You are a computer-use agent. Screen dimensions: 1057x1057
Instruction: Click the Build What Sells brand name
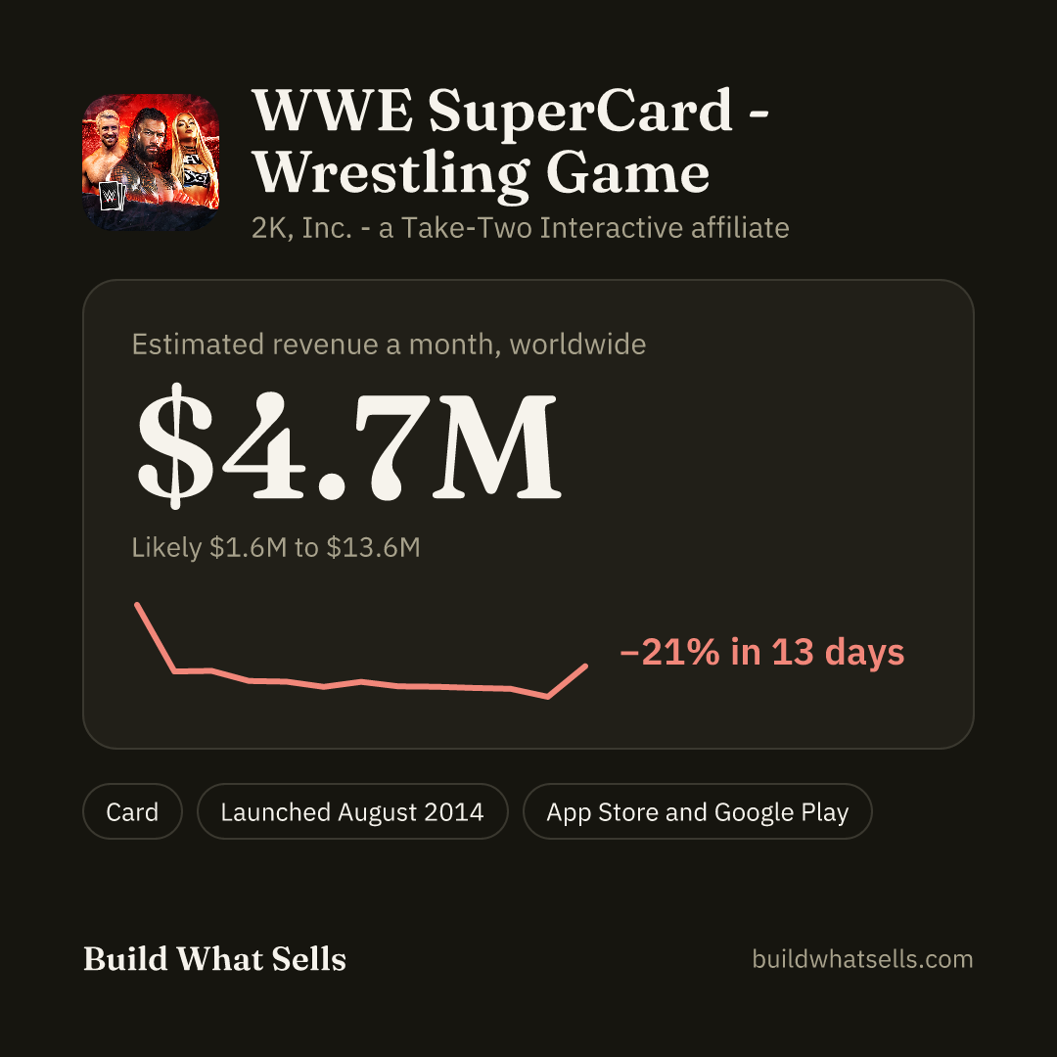[214, 958]
